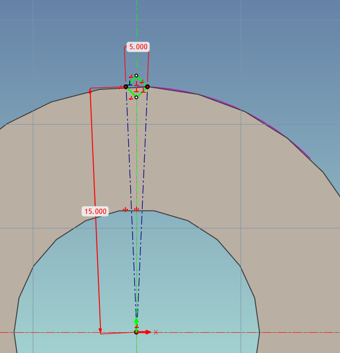Viewport: 340px width, 353px height.
Task: Select the right black point of the diamond
Action: 148,86
